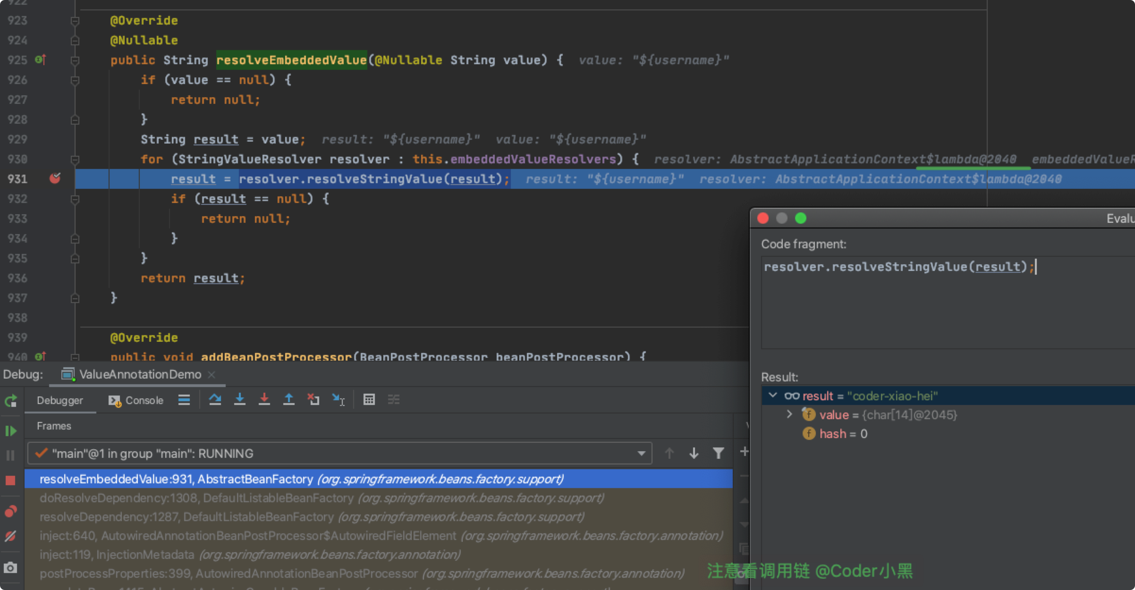1135x590 pixels.
Task: Click the Step Over icon
Action: click(x=215, y=400)
